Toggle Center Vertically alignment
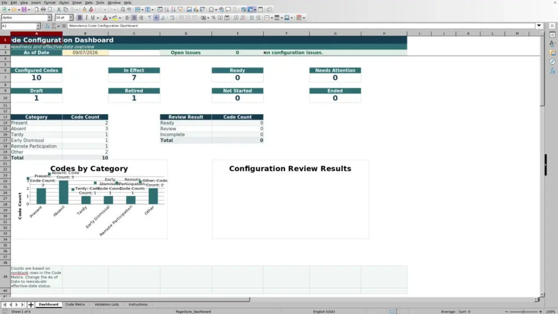 pyautogui.click(x=156, y=17)
